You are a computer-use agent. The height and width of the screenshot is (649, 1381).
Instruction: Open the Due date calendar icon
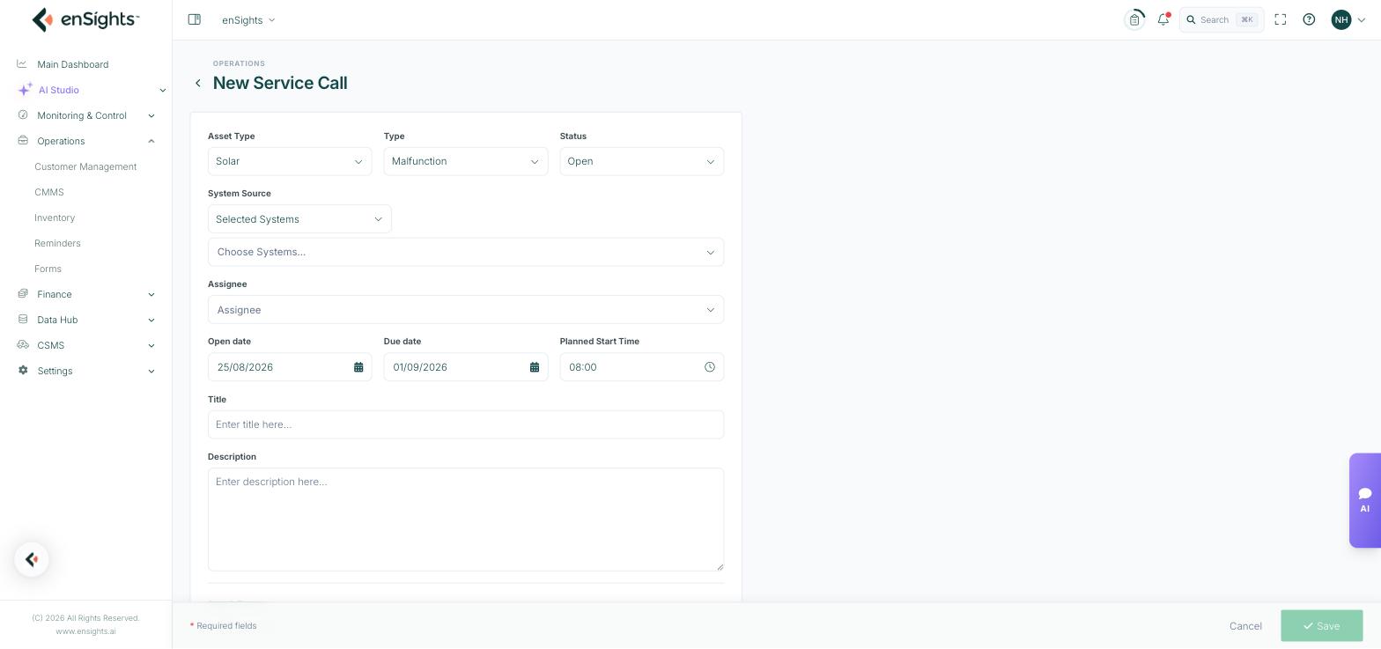click(535, 367)
